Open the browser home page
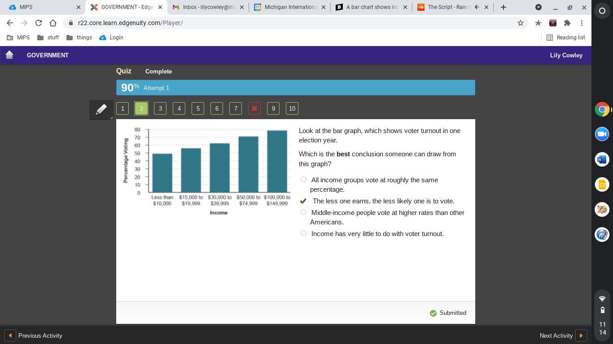Viewport: 613px width, 344px height. (x=53, y=23)
